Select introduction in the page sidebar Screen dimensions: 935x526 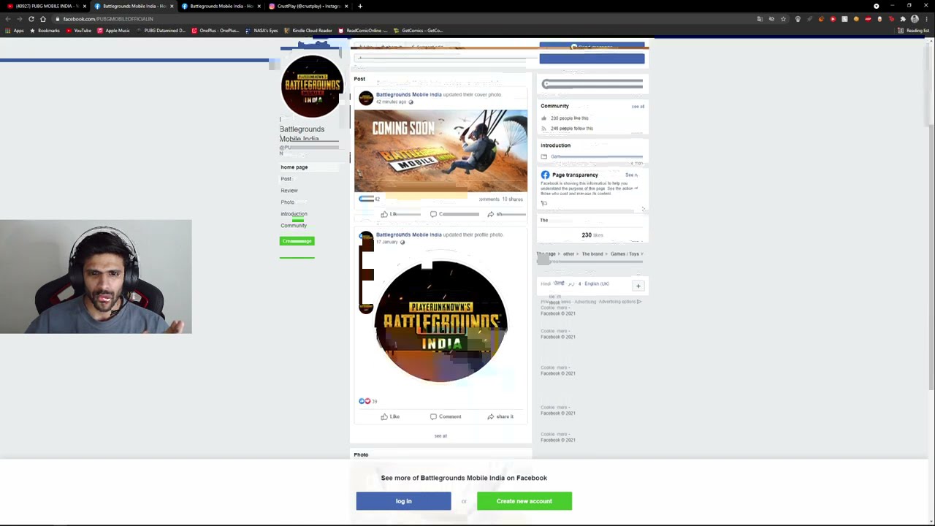click(x=294, y=214)
